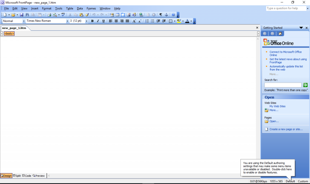Viewport: 310px width, 184px height.
Task: Toggle italic formatting
Action: coord(98,21)
